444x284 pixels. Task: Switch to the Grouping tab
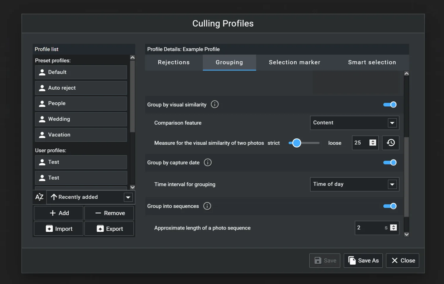click(229, 62)
